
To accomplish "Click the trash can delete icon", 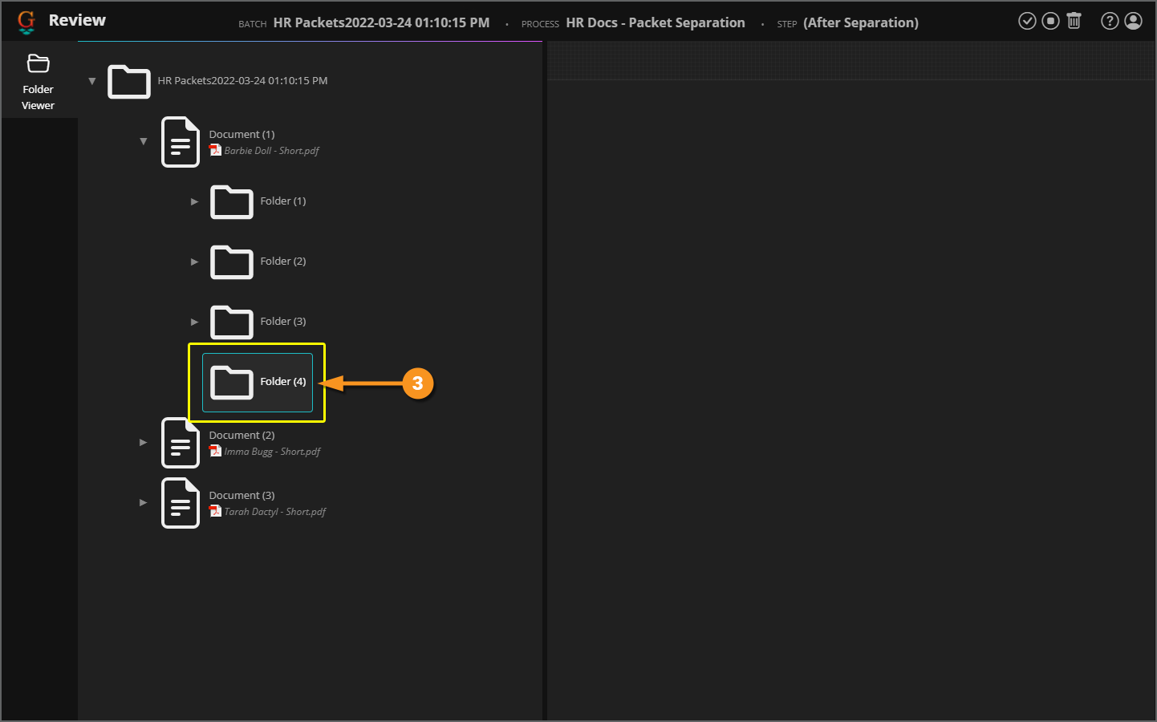I will (1074, 21).
